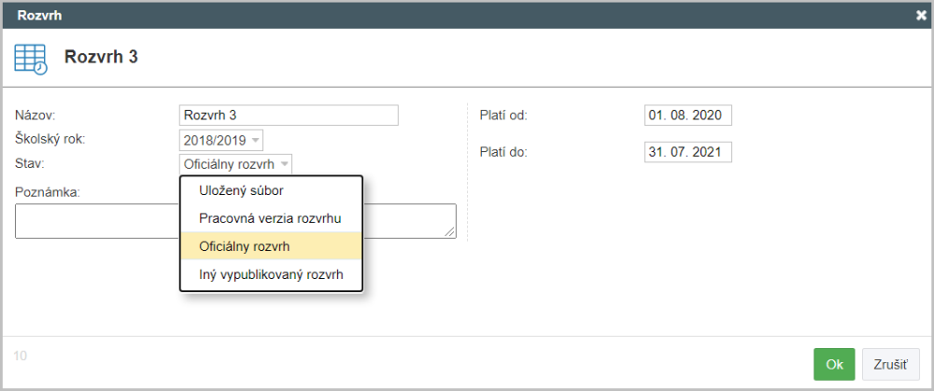This screenshot has height=391, width=934.
Task: Select Iný vypublikovaný rozvrh option
Action: coord(271,274)
